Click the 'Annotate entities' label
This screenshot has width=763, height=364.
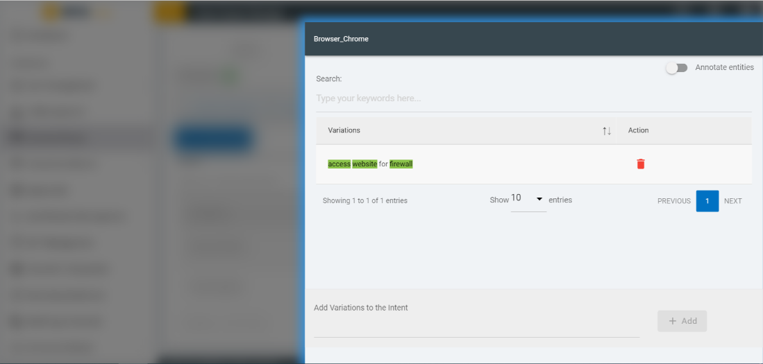coord(724,67)
